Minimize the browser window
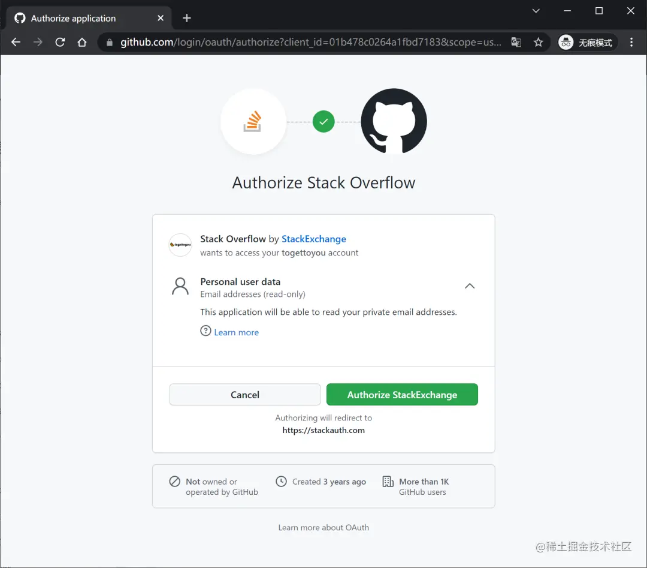Viewport: 647px width, 568px height. pos(567,11)
